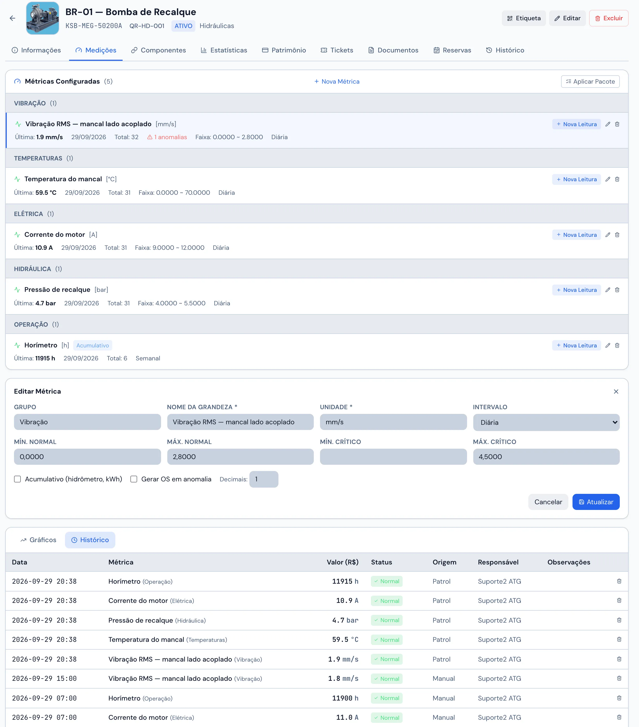Image resolution: width=639 pixels, height=727 pixels.
Task: Delete the Horímetro metric trash icon
Action: (617, 345)
